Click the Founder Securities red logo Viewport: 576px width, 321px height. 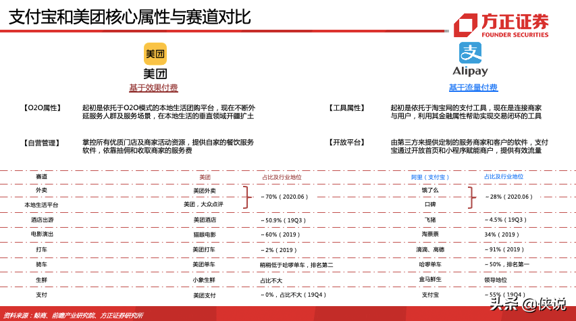[x=501, y=26]
